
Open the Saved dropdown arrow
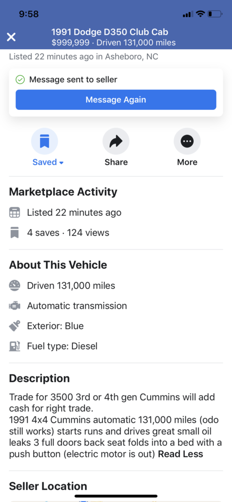tap(62, 163)
